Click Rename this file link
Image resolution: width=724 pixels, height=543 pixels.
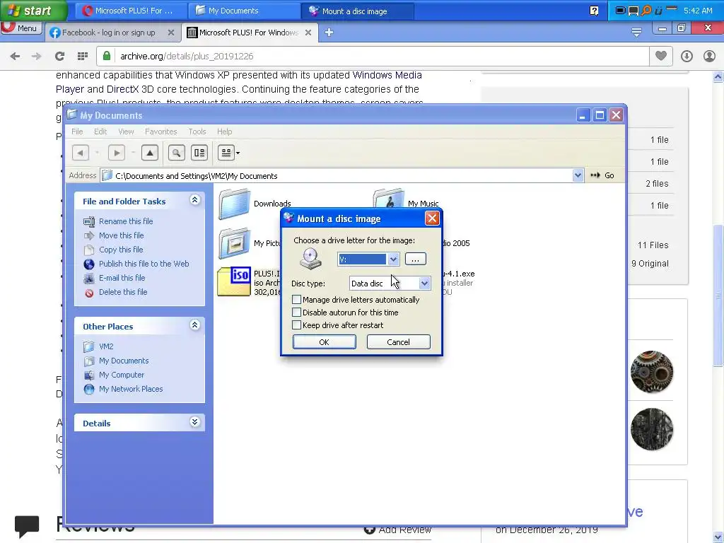[x=126, y=221]
